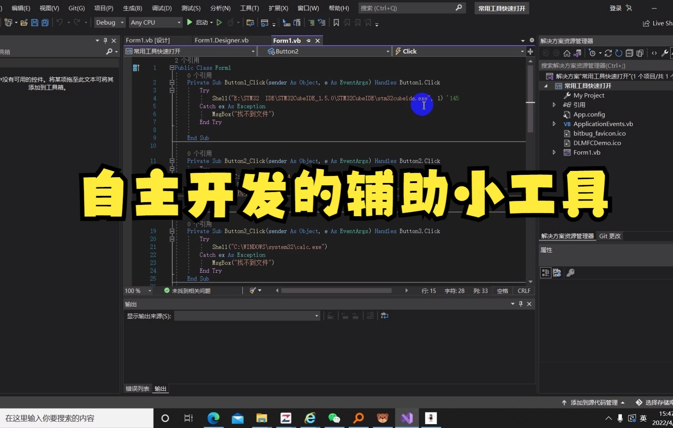Click 启动 start button label

tap(202, 23)
